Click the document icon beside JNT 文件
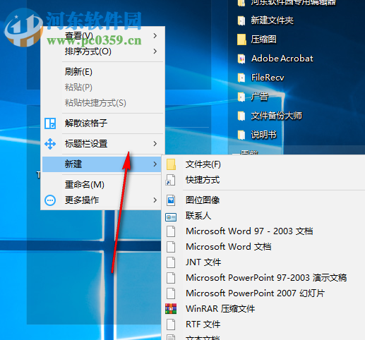The width and height of the screenshot is (365, 340). click(x=171, y=262)
